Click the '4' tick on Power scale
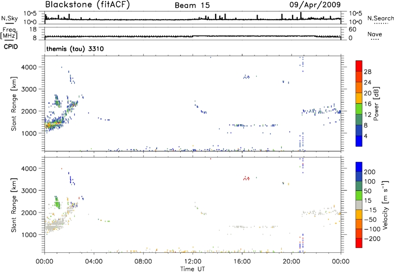Screen dimensions: 394x272 coord(365,136)
